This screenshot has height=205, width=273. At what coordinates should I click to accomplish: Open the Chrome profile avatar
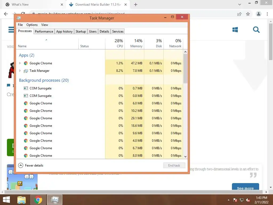point(259,14)
